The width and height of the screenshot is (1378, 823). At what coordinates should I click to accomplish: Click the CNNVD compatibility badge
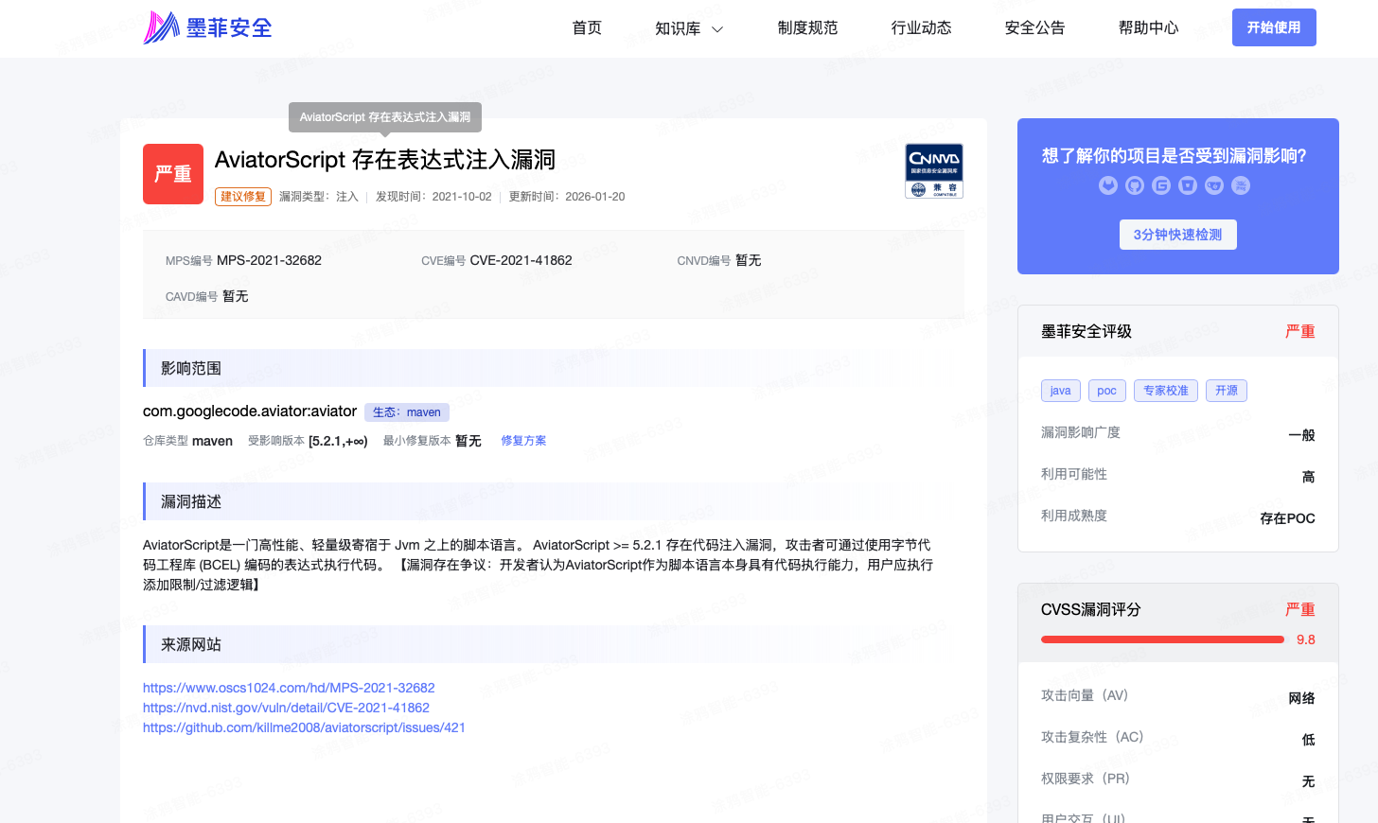click(x=934, y=171)
